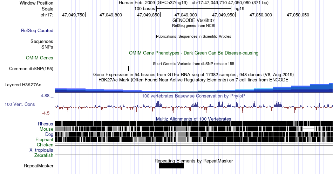333x174 pixels.
Task: Click the H3K27Ac Mark ENCODE track title
Action: tap(193, 80)
